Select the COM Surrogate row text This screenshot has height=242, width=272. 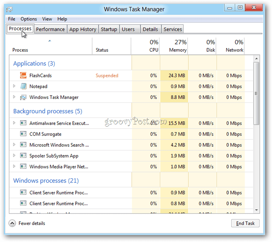tap(45, 134)
